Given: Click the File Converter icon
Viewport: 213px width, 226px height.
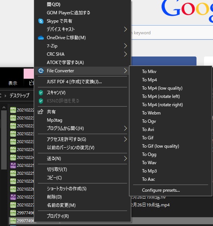Looking at the screenshot, I should coord(41,71).
